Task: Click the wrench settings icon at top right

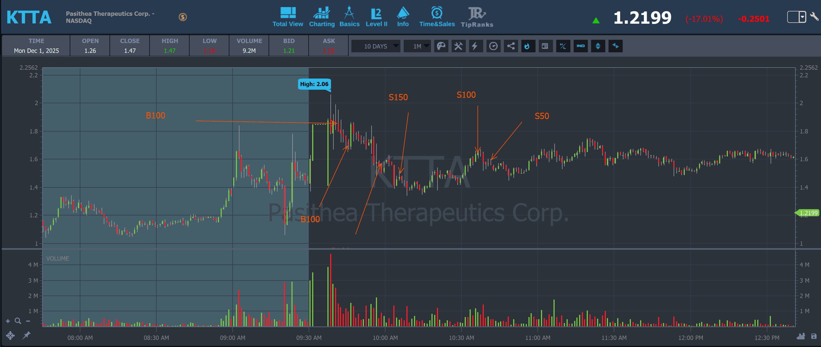Action: (814, 17)
